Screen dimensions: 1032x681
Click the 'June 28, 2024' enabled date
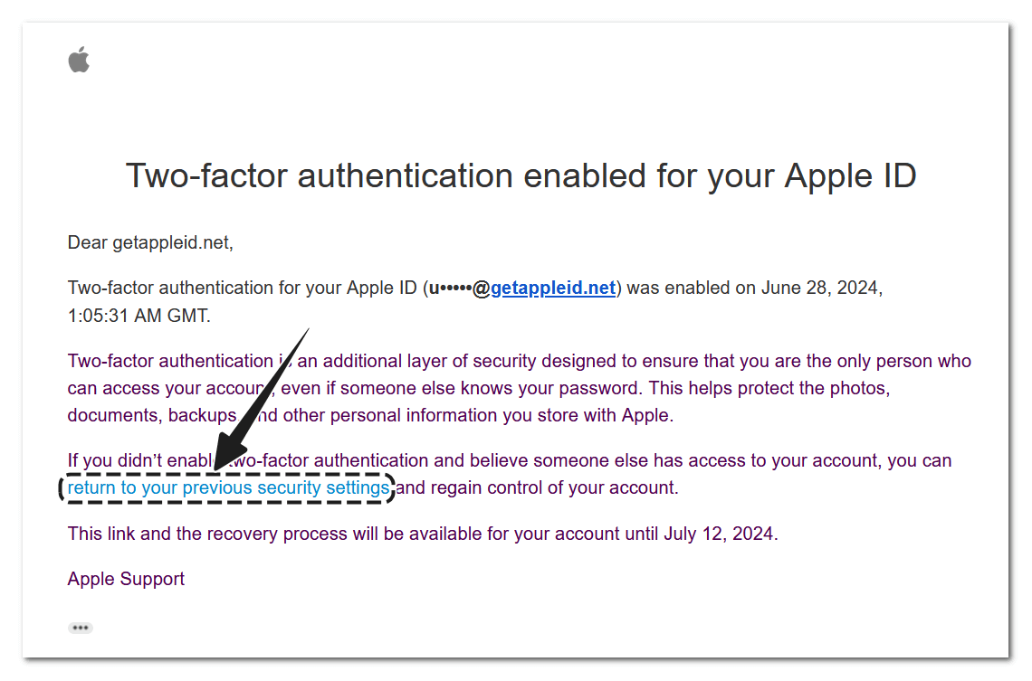[x=818, y=288]
